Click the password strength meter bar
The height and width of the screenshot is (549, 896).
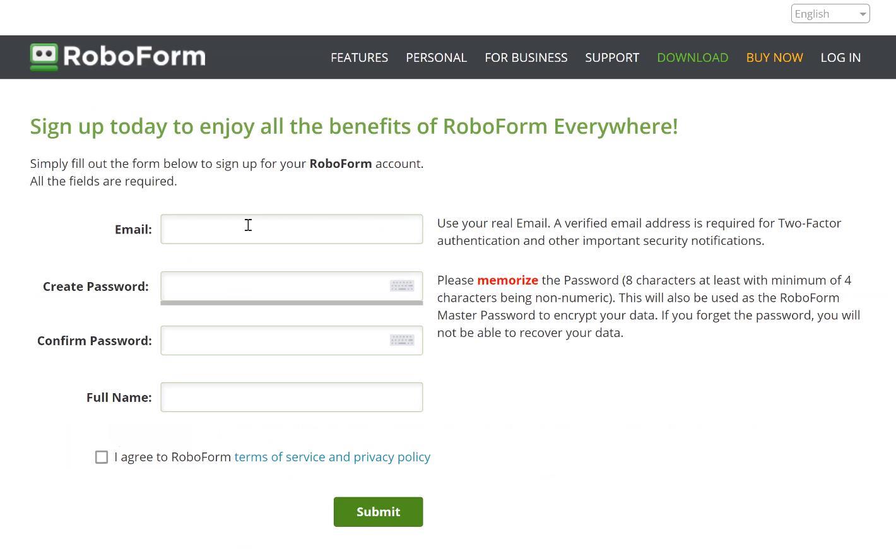(292, 303)
